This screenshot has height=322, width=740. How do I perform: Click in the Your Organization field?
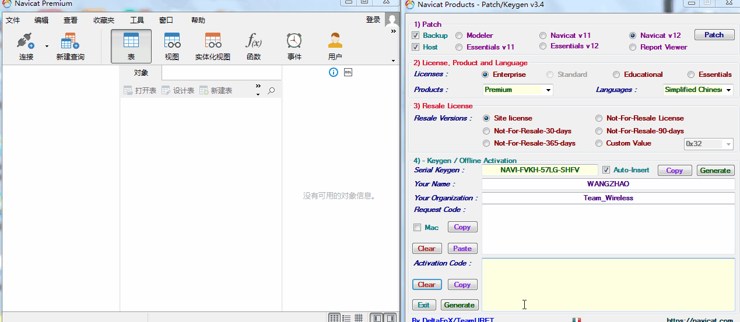pyautogui.click(x=608, y=198)
